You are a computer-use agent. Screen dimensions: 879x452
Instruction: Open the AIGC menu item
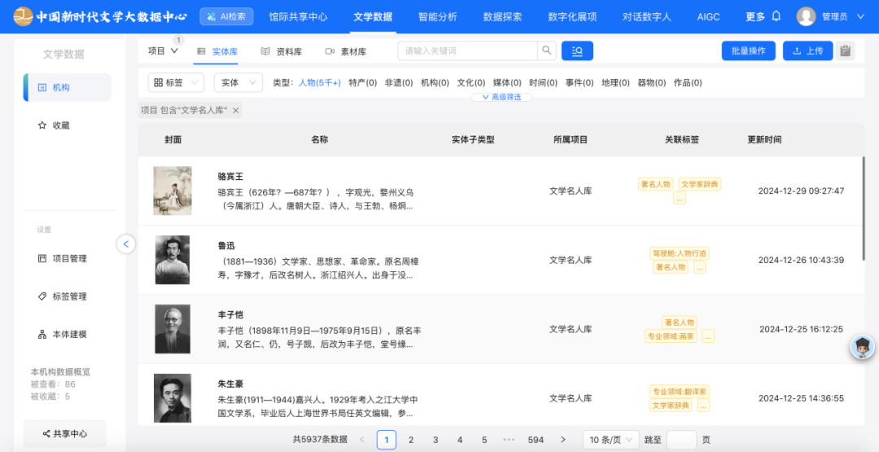coord(709,17)
